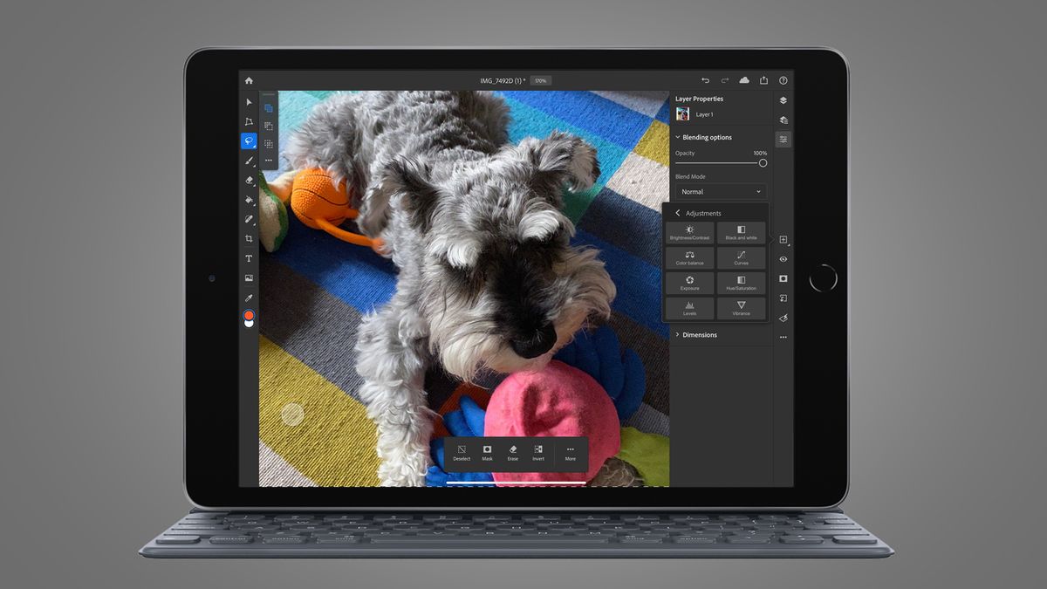Open the Normal Blend Mode dropdown
Screen dimensions: 1047x589
(x=721, y=192)
